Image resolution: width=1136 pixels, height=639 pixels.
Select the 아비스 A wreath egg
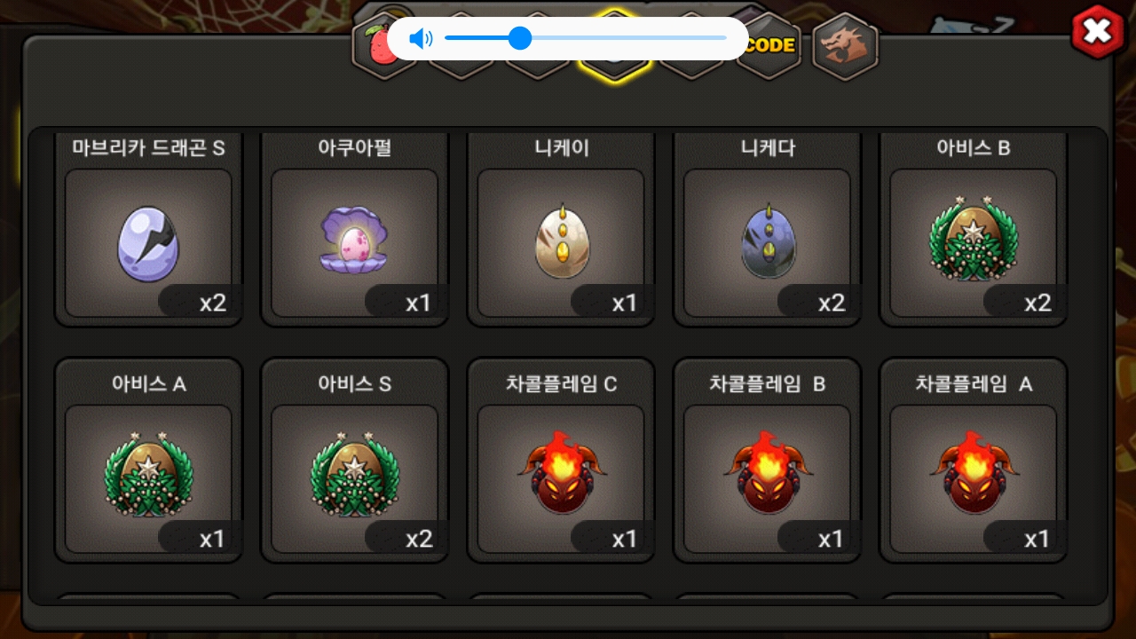tap(148, 476)
